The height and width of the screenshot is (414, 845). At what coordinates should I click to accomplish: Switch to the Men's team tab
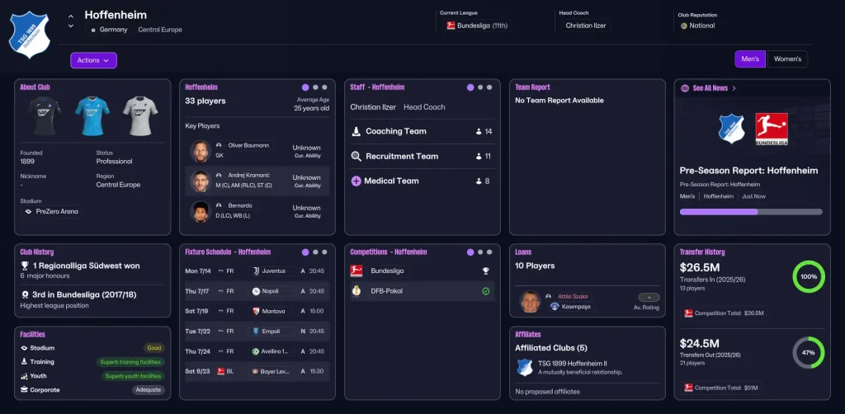(749, 59)
